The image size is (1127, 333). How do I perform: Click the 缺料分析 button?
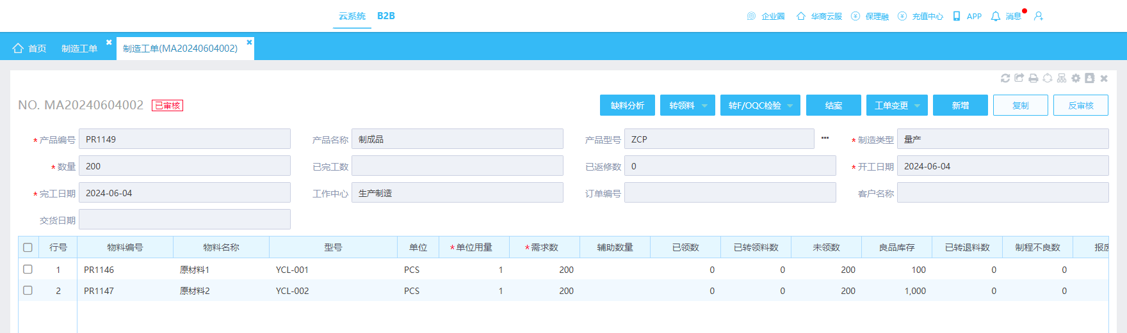coord(628,105)
